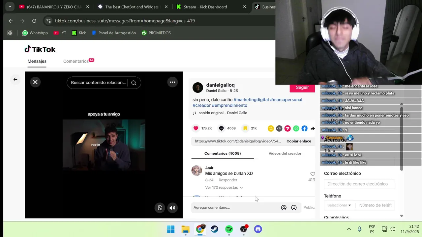
Task: Open the danielgalloq username link
Action: [220, 85]
